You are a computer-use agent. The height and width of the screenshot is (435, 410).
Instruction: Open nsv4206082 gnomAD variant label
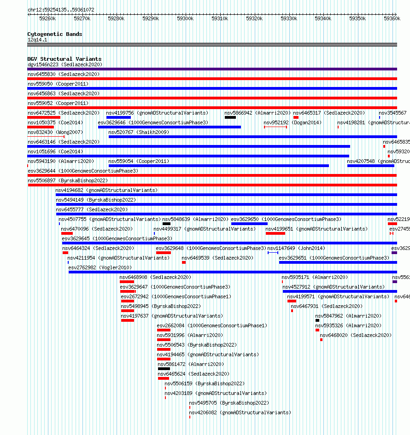[240, 413]
